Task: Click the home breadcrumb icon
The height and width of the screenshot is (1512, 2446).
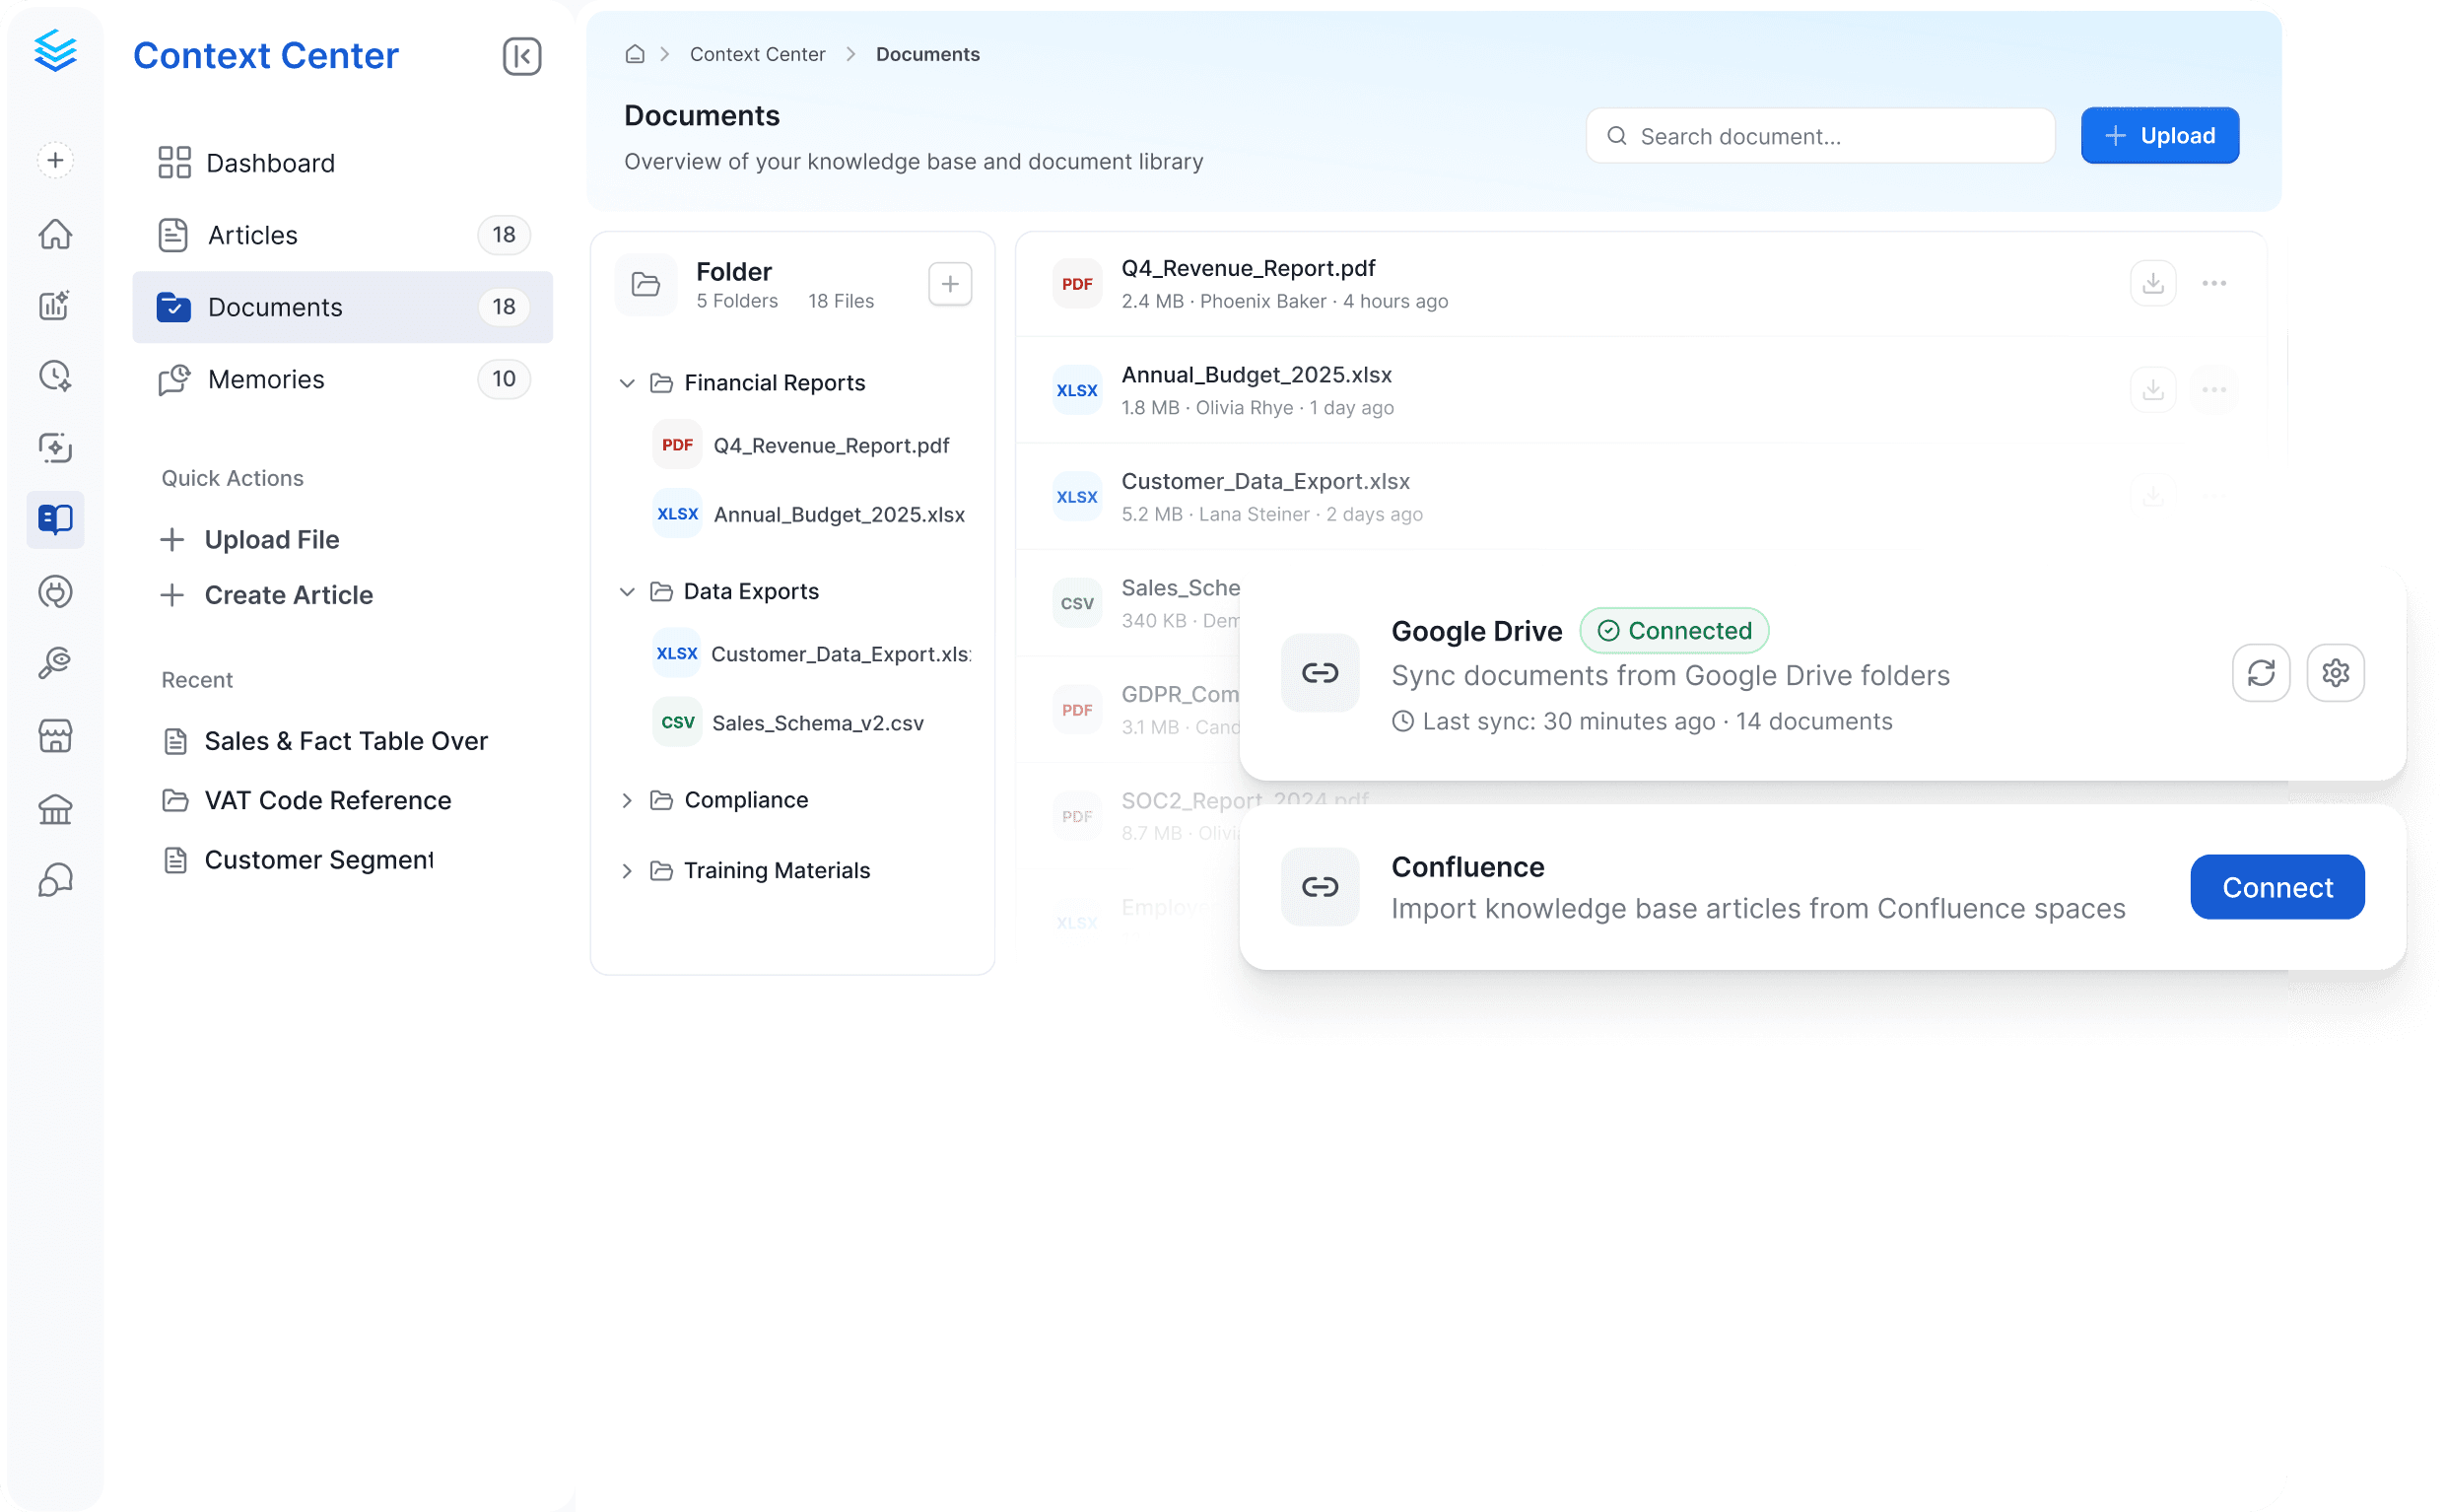Action: (x=635, y=54)
